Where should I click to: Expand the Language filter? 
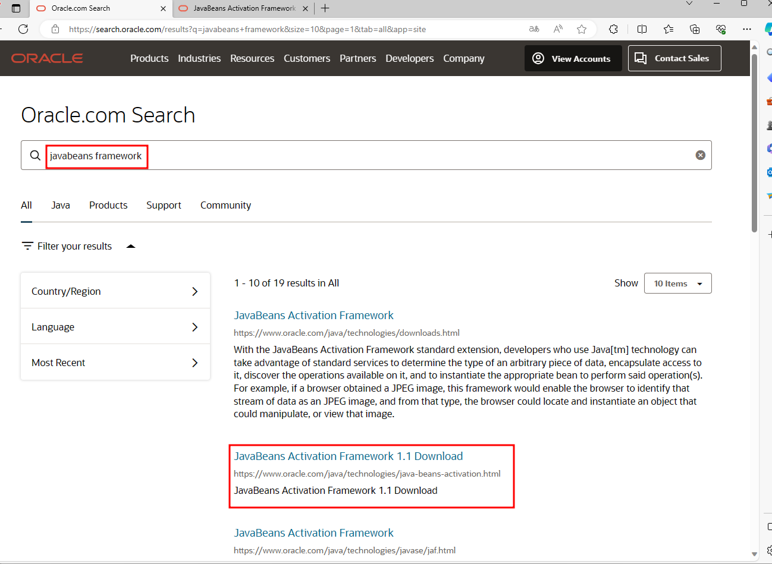click(x=115, y=327)
